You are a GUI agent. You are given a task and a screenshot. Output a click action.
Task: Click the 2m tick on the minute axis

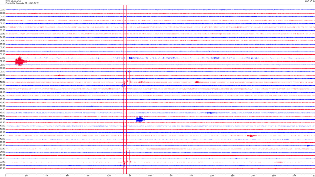point(26,176)
